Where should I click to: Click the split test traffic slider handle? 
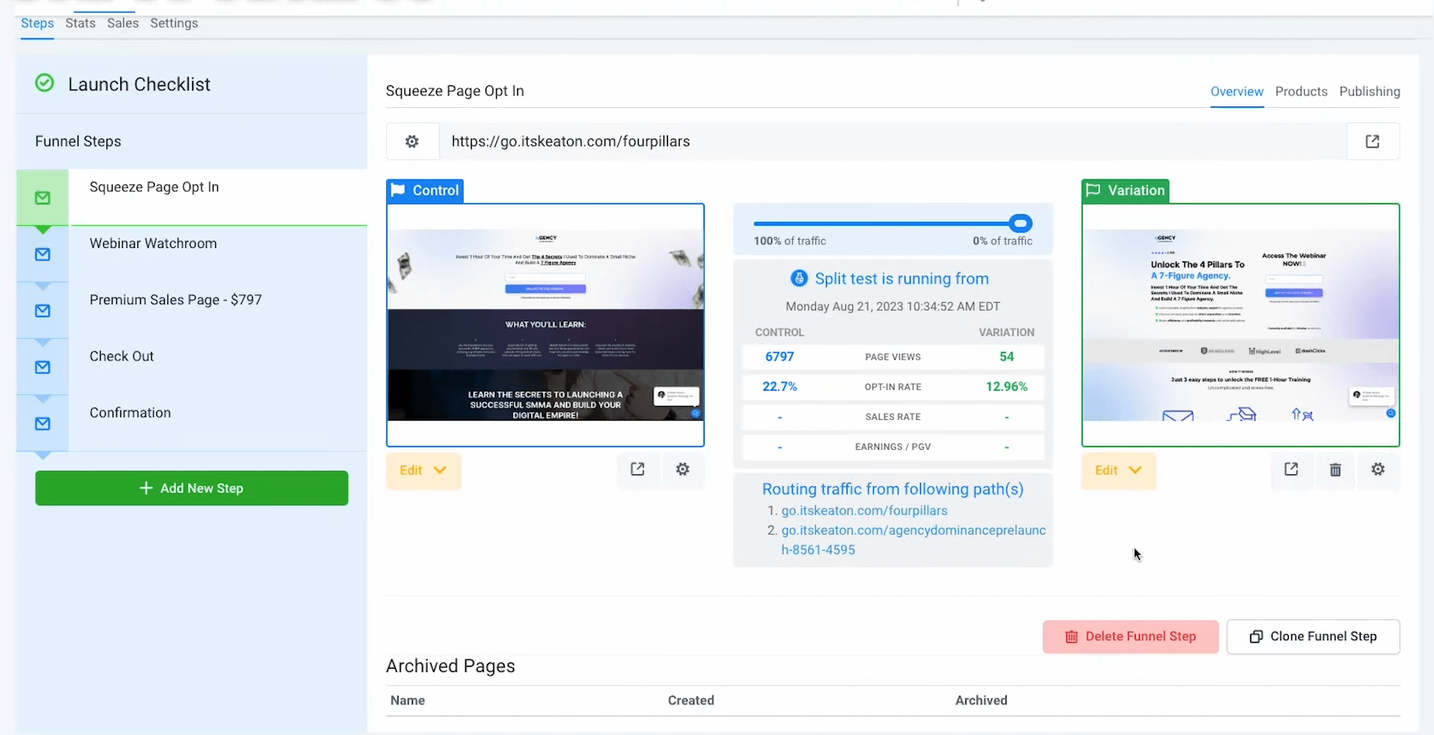point(1021,223)
